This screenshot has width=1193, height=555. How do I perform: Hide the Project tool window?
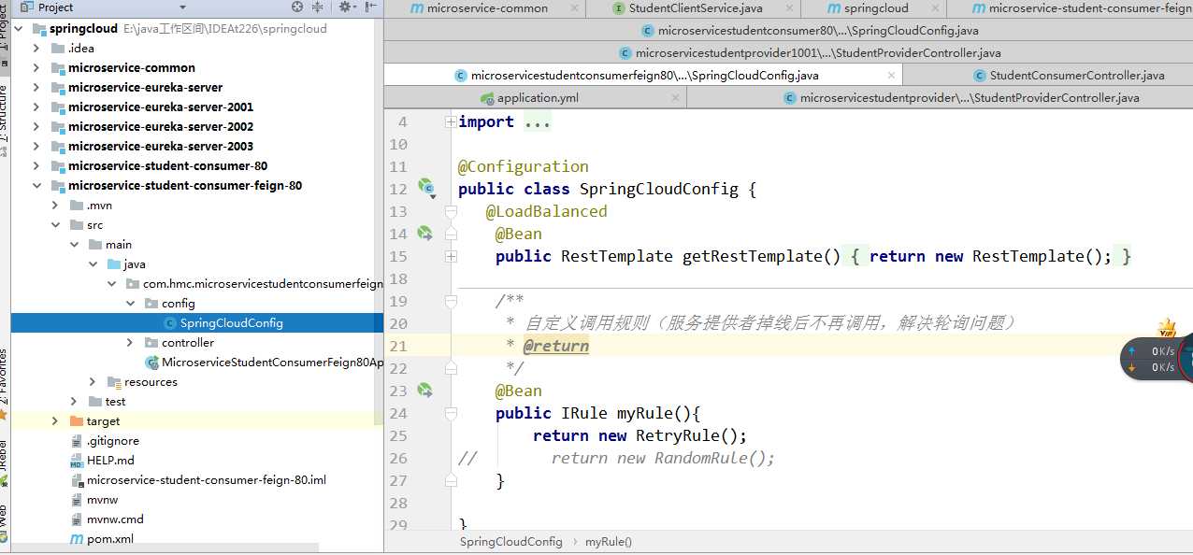[371, 7]
